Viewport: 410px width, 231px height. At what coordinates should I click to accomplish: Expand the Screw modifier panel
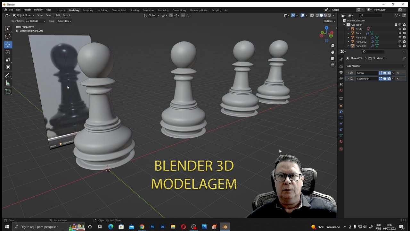348,73
